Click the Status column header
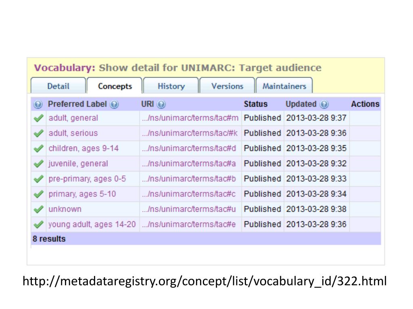Image resolution: width=413 pixels, height=309 pixels. click(x=255, y=104)
